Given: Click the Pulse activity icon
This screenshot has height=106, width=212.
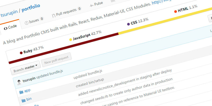Looking at the screenshot, I should 92,5.
